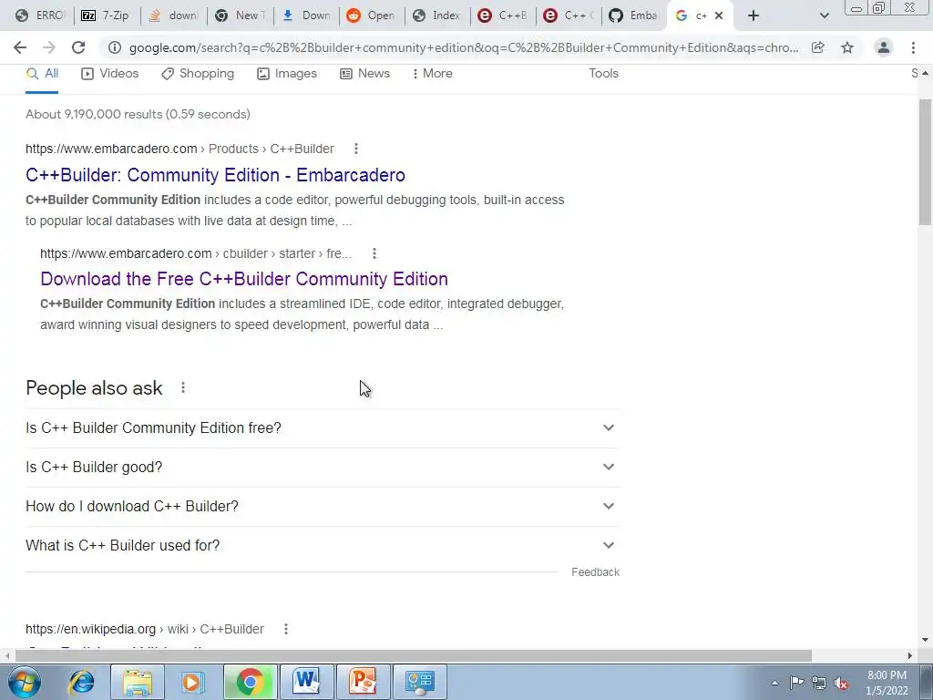Expand How do I download C++ Builder?
This screenshot has width=933, height=700.
pyautogui.click(x=323, y=507)
